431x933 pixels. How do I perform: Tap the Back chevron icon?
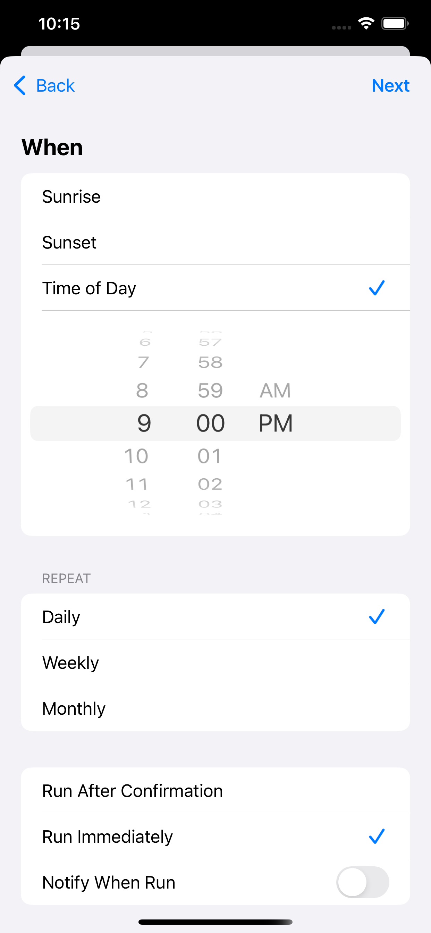(20, 85)
